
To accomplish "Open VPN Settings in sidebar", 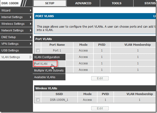I will (16, 44).
